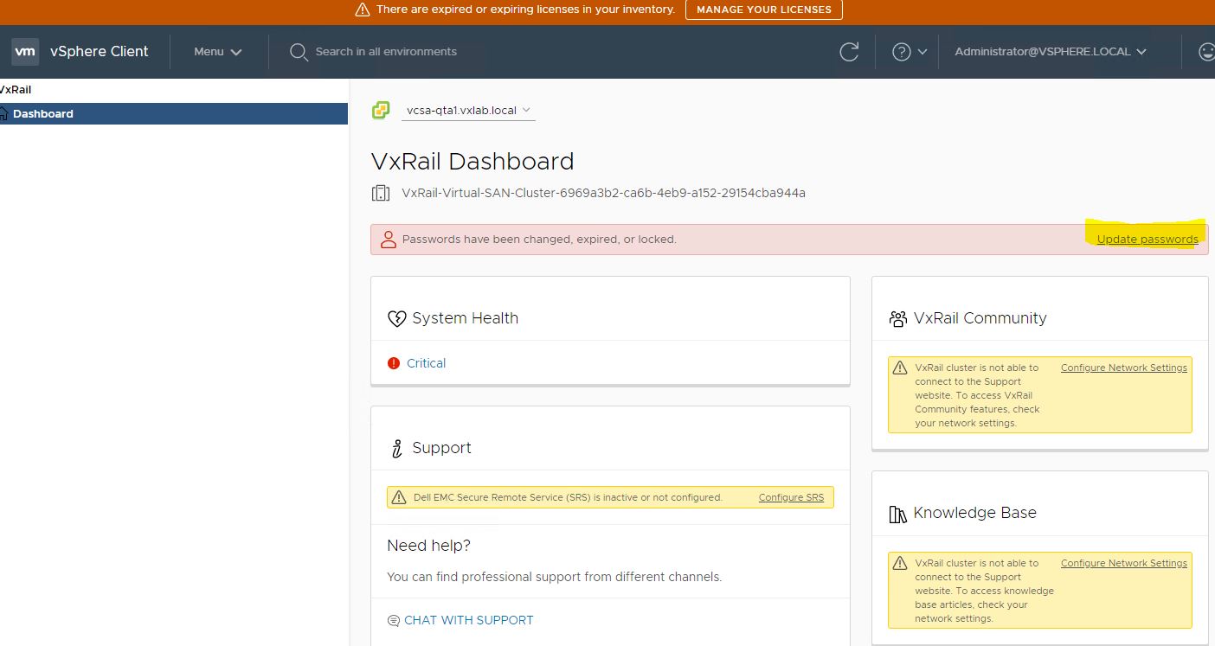
Task: Click the password warning person icon
Action: pyautogui.click(x=387, y=239)
